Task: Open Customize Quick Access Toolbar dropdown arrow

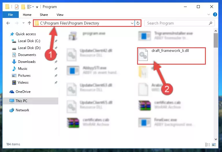Action: click(37, 7)
